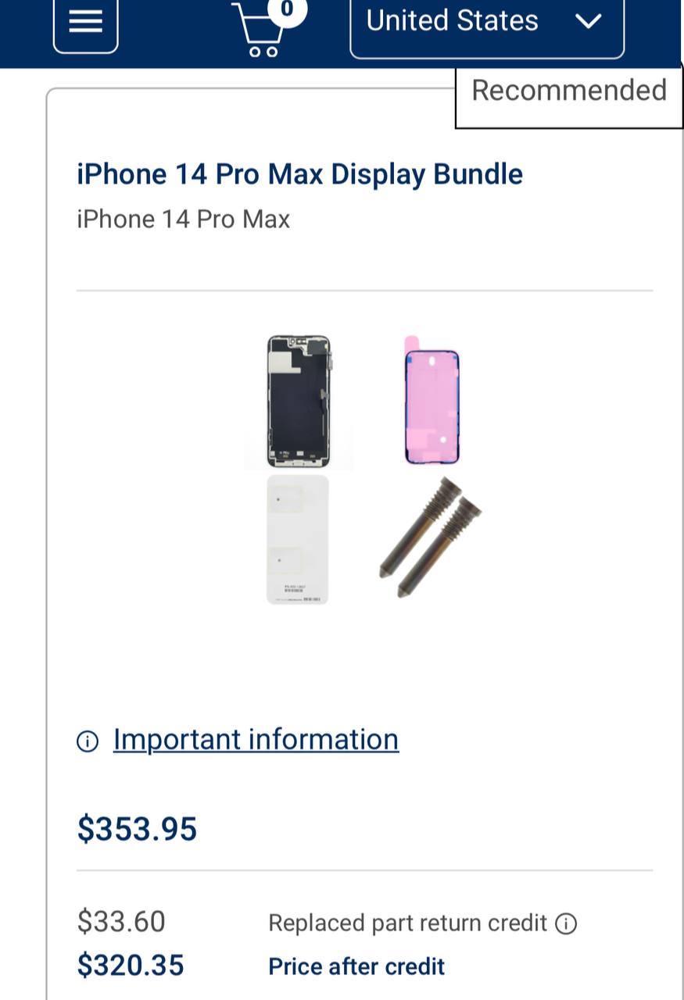
Task: Click the return credit info icon
Action: [x=566, y=923]
